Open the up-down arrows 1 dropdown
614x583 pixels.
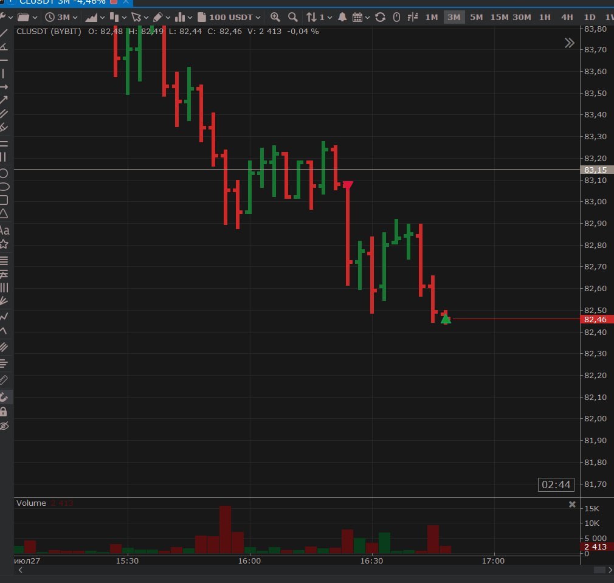319,17
